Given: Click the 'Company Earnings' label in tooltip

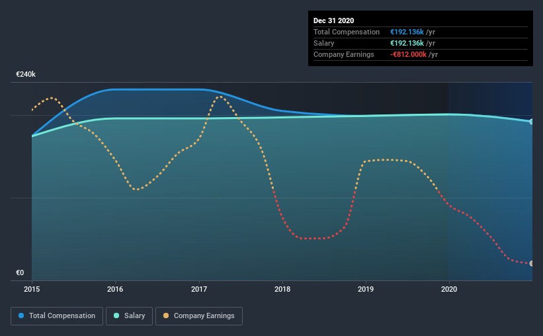Looking at the screenshot, I should [x=343, y=54].
